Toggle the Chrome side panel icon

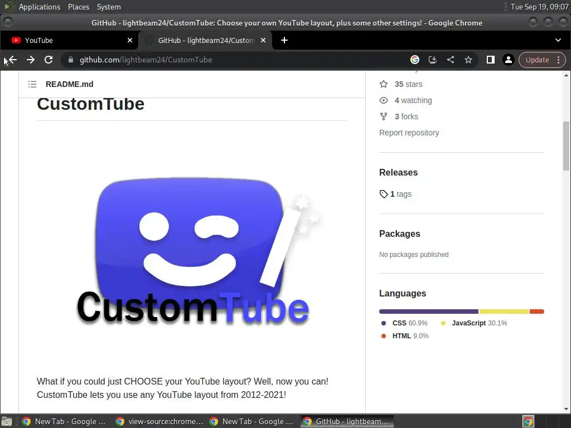coord(491,60)
